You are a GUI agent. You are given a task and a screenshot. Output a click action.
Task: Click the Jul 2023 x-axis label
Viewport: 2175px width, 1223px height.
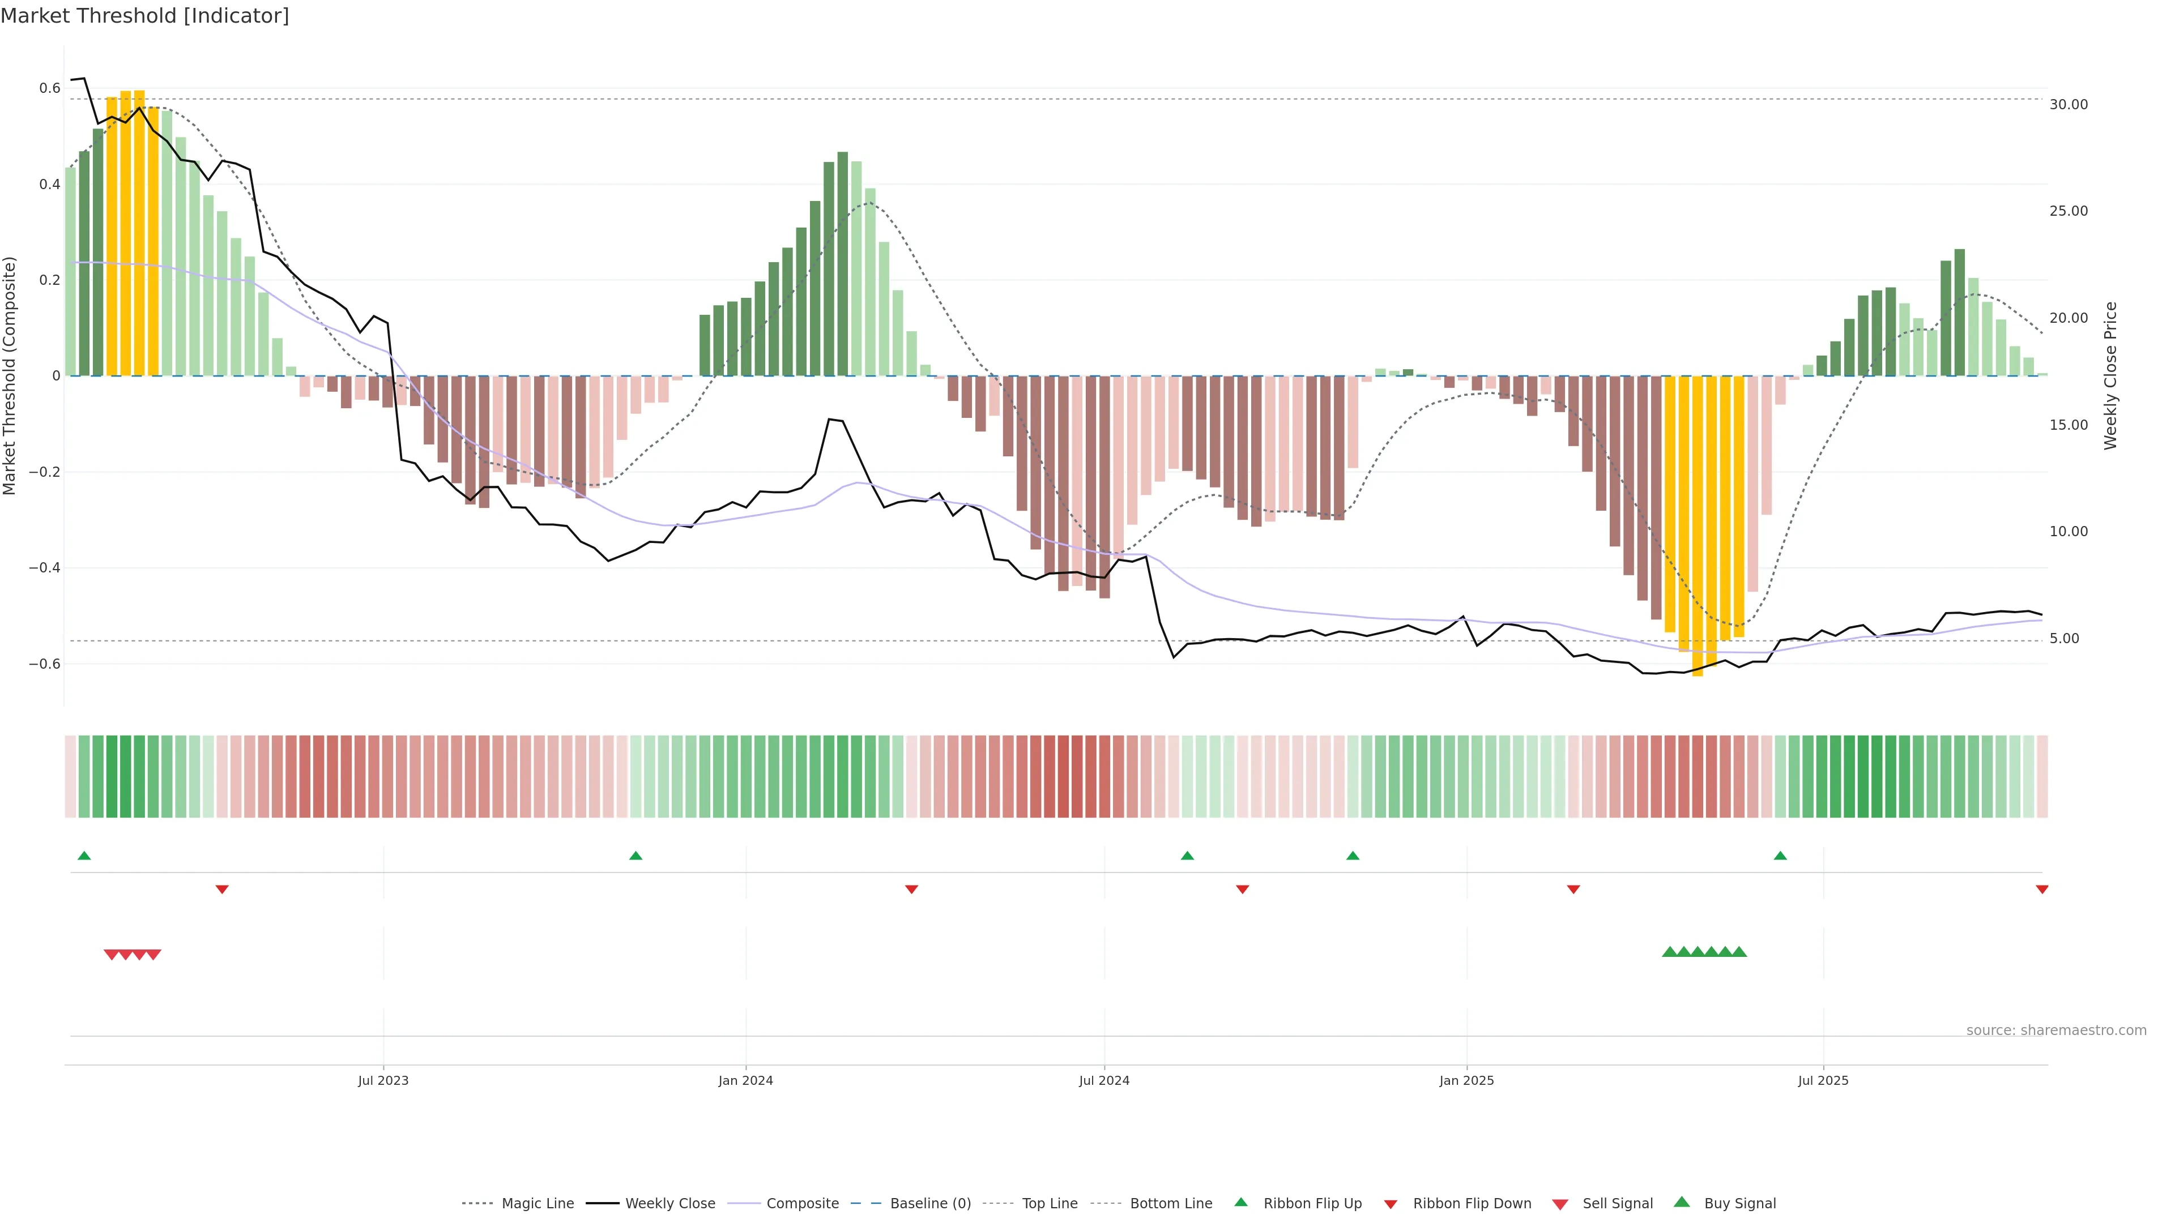tap(382, 1080)
